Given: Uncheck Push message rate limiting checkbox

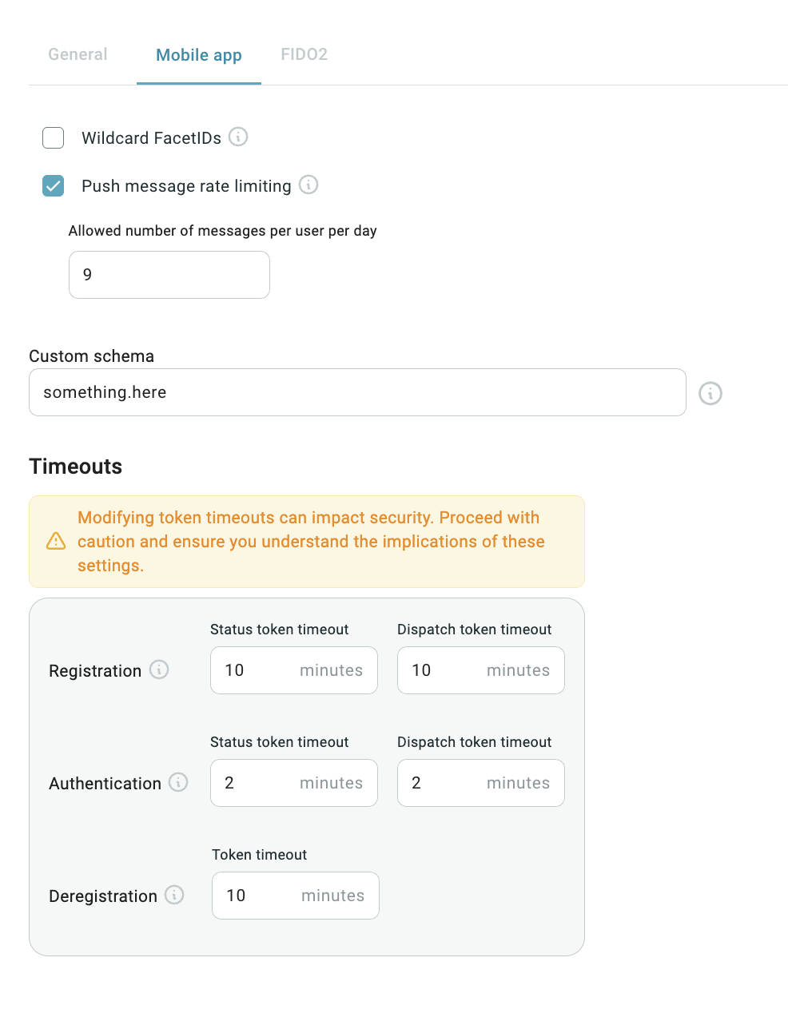Looking at the screenshot, I should click(x=54, y=186).
